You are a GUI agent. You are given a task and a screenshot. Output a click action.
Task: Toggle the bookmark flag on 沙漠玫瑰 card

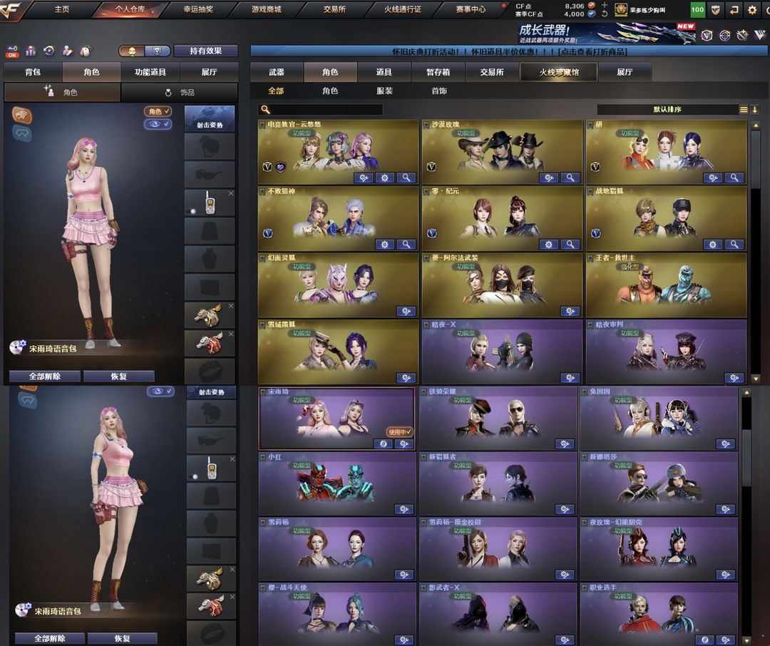426,125
